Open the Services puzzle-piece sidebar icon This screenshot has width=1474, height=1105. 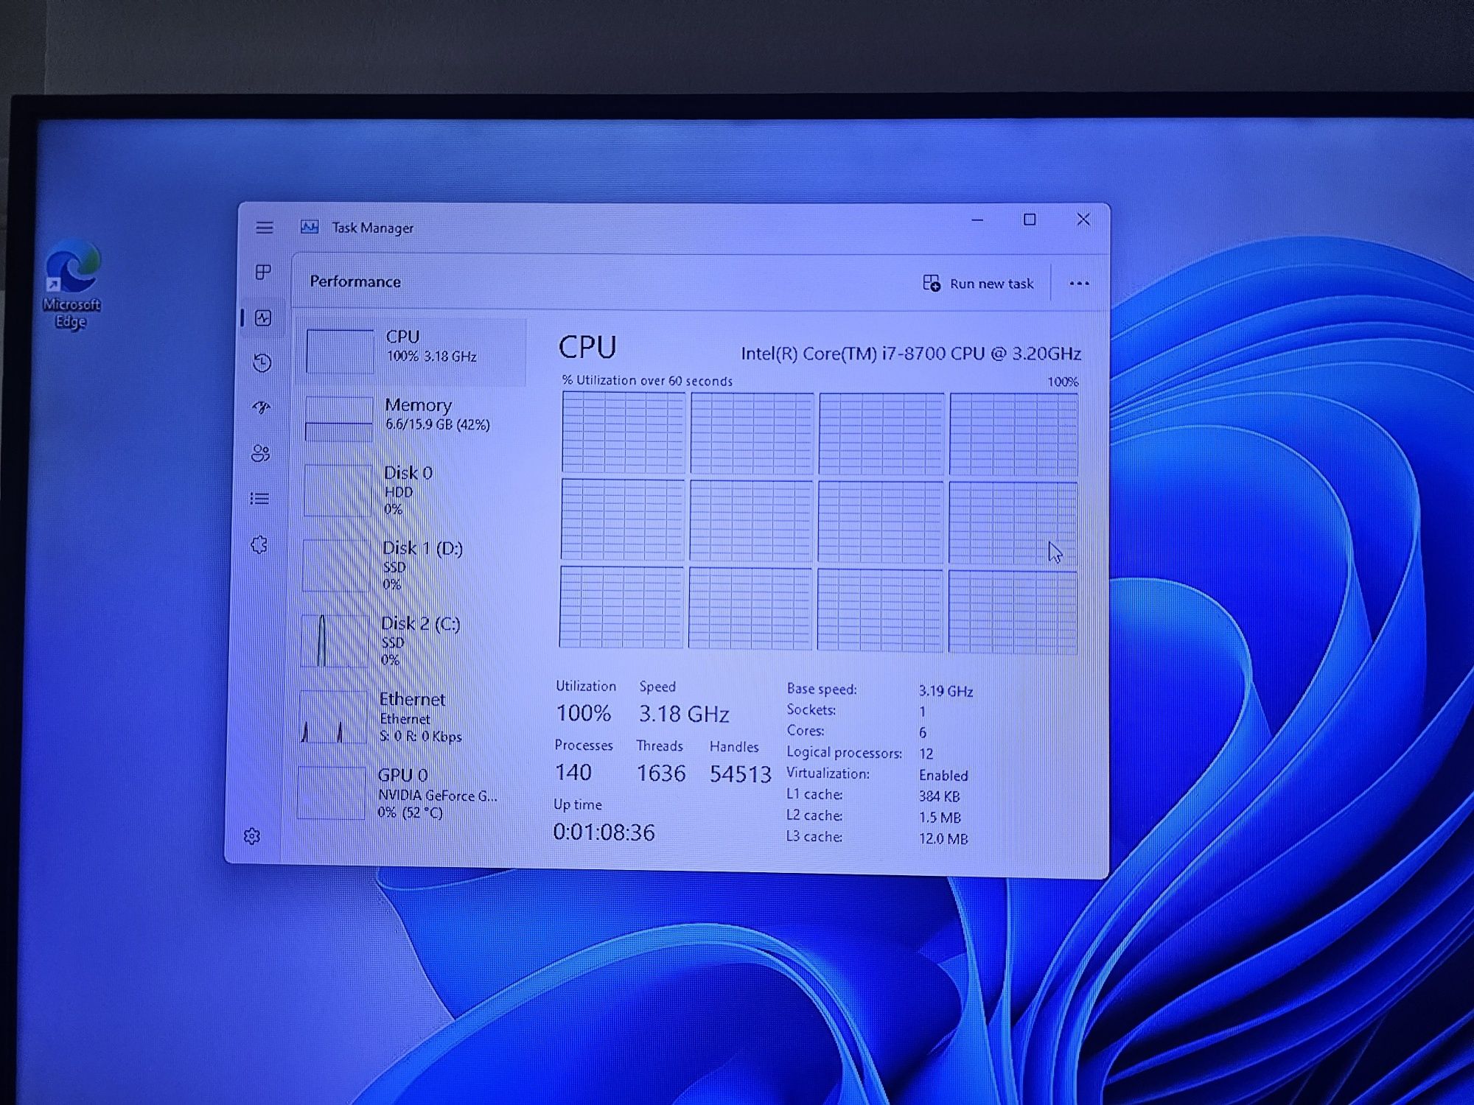click(x=259, y=544)
